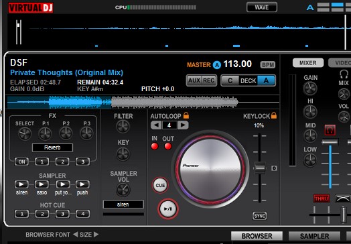
Task: Set the red loop OUT point
Action: click(x=168, y=146)
